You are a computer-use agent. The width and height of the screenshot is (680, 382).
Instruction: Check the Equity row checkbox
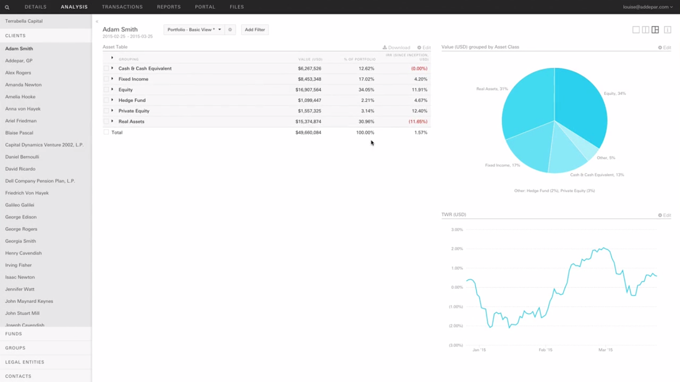click(x=106, y=89)
